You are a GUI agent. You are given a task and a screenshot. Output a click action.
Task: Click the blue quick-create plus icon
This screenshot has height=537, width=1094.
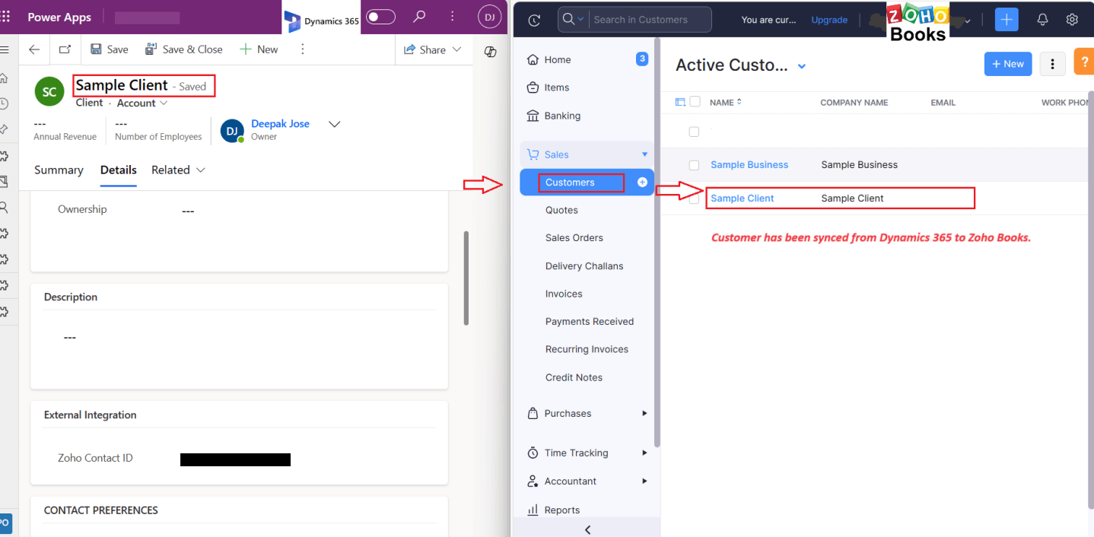click(x=1006, y=20)
